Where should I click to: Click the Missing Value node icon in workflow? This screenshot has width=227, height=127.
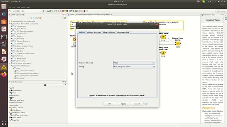pyautogui.click(x=163, y=37)
